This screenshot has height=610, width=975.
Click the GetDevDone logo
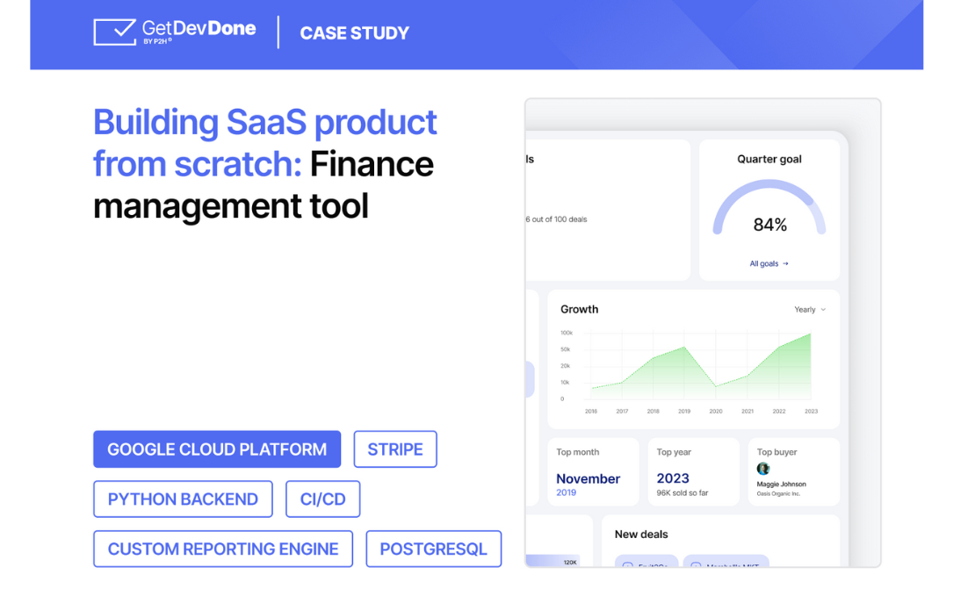click(x=175, y=32)
